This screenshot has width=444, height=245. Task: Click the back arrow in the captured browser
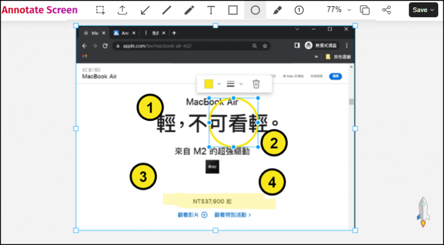tap(84, 46)
